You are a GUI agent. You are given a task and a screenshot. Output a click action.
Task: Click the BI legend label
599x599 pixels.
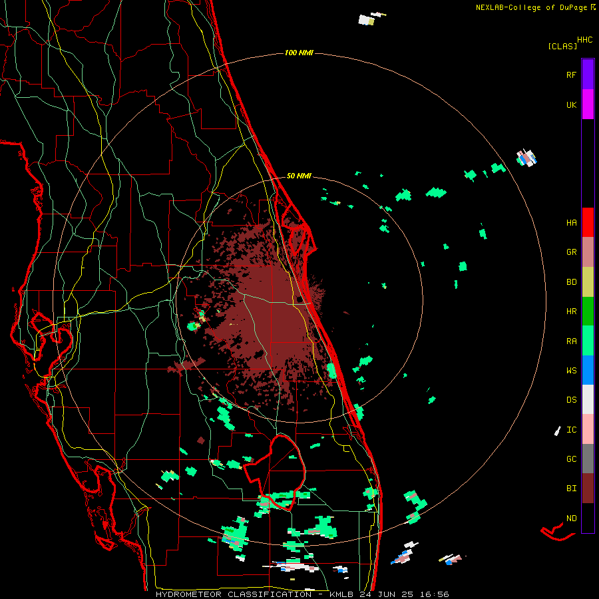(x=571, y=489)
